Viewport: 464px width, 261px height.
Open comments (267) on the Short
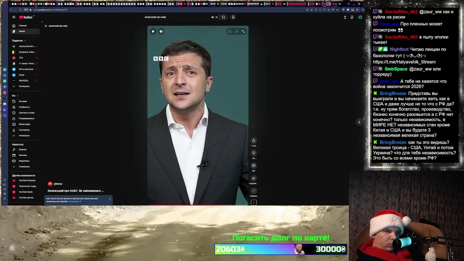254,166
